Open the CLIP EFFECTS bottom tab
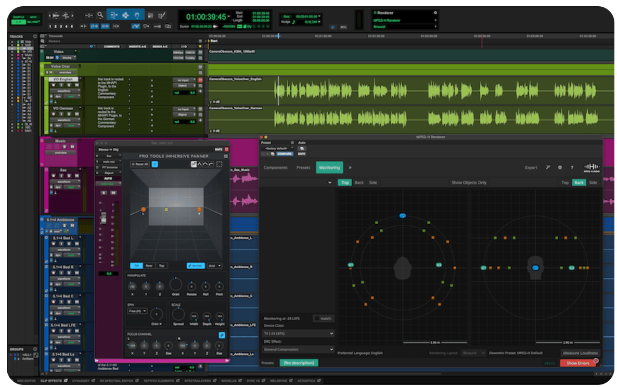The width and height of the screenshot is (617, 387). [52, 381]
